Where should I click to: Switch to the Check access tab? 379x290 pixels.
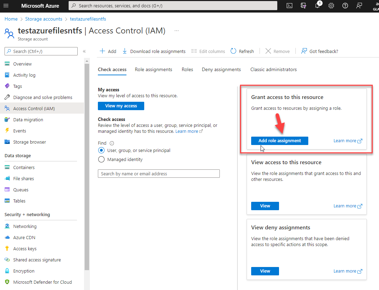[112, 70]
